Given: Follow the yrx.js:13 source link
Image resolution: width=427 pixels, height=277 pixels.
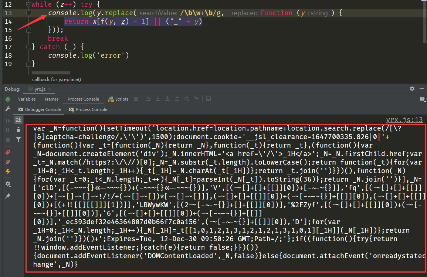Looking at the screenshot, I should pos(404,120).
